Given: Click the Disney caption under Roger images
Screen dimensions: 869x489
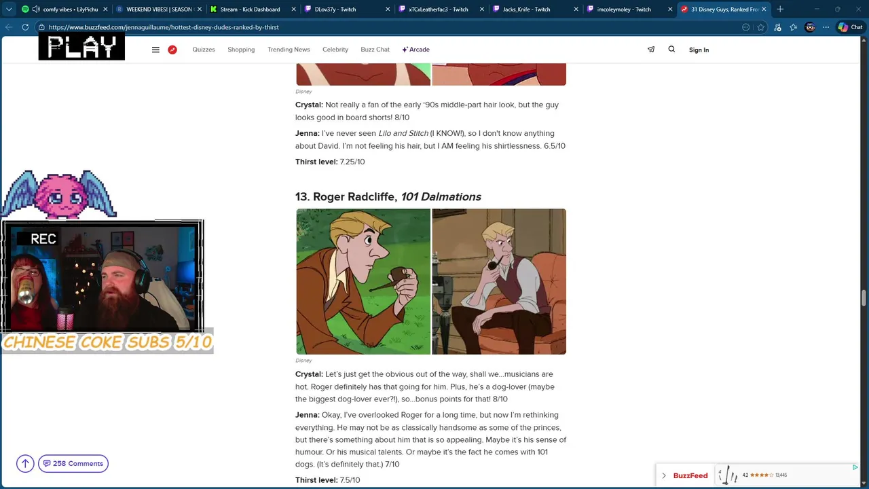Looking at the screenshot, I should (x=303, y=361).
